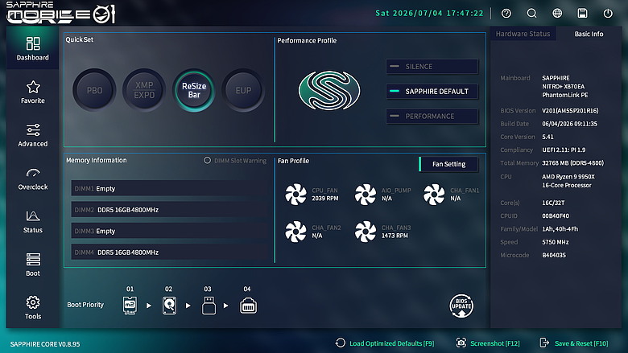
Task: Click the help question mark icon
Action: click(506, 13)
